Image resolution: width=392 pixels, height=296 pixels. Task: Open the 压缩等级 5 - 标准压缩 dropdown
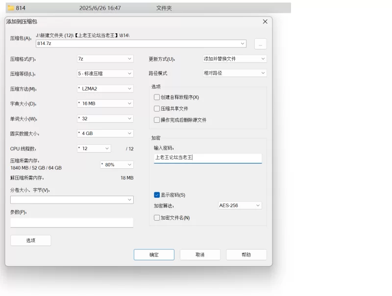(x=105, y=73)
